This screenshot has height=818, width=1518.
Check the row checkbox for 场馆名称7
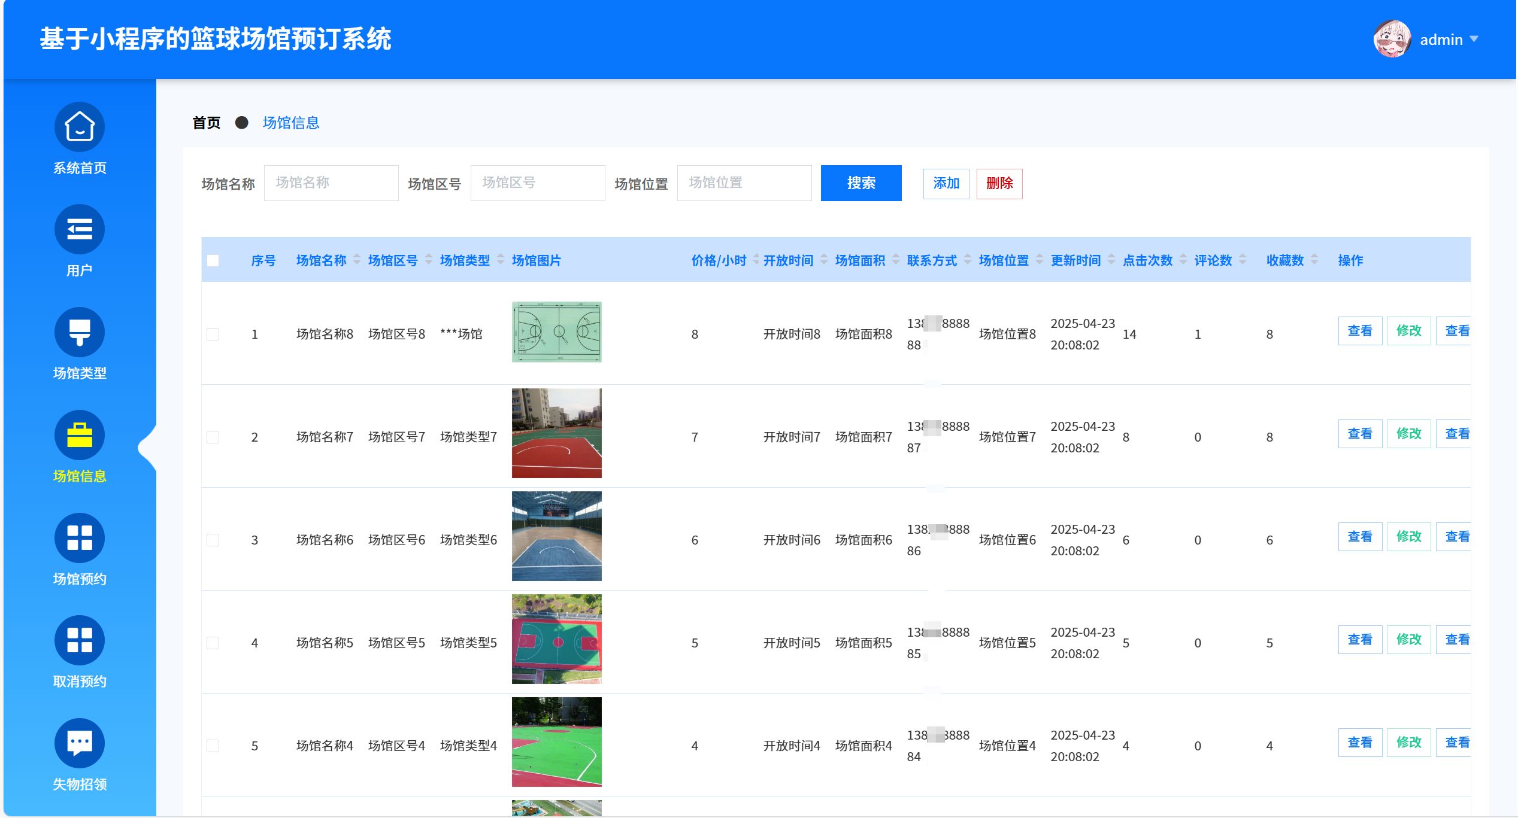pos(213,437)
